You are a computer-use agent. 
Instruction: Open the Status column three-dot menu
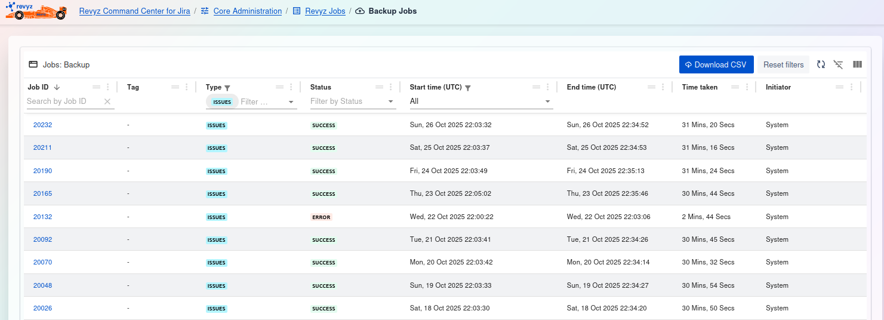click(391, 87)
